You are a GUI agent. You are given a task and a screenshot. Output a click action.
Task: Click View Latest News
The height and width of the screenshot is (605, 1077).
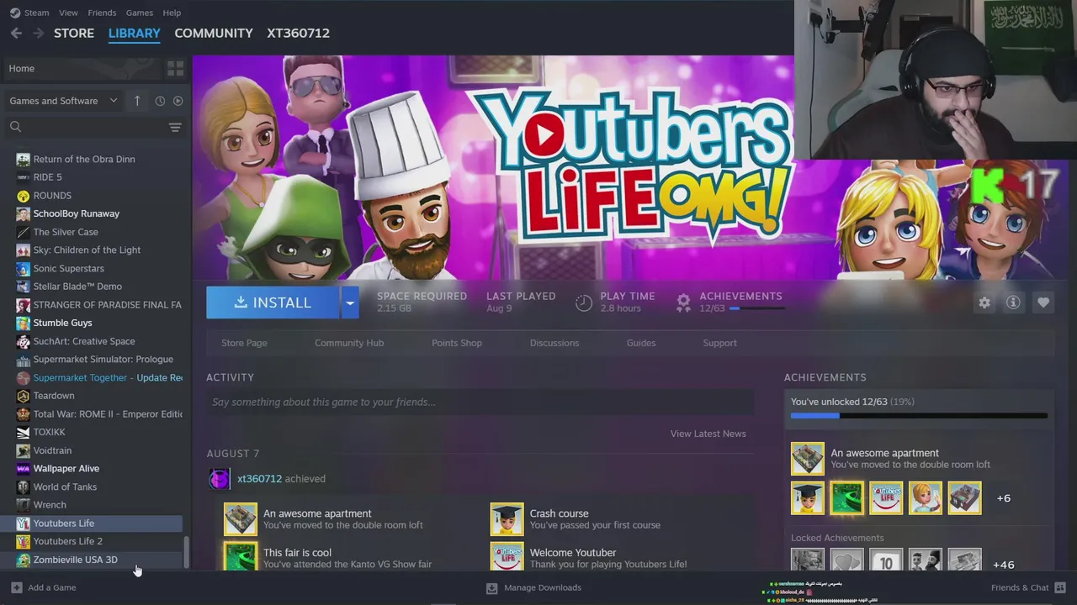[x=708, y=434]
